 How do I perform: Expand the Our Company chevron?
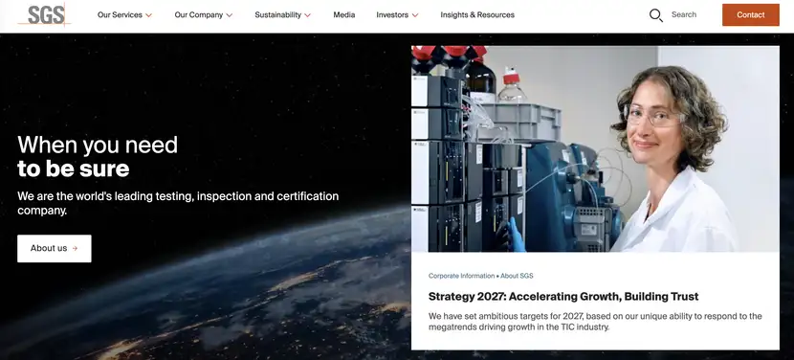click(229, 15)
